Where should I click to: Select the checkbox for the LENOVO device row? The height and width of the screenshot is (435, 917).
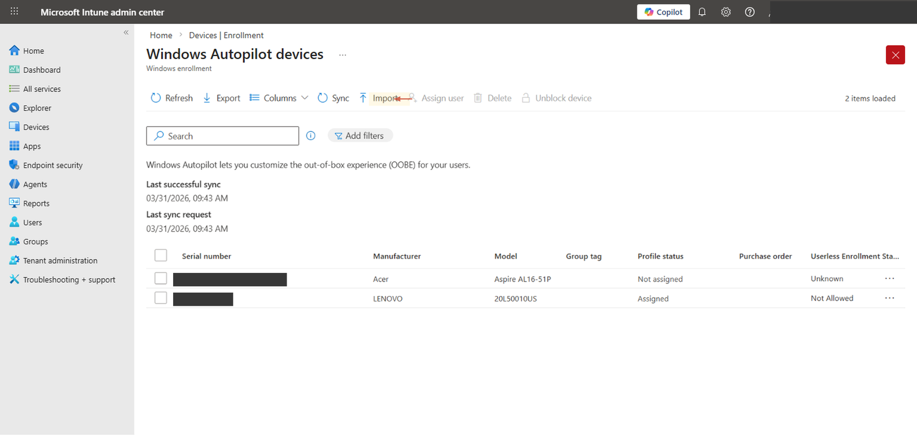click(160, 297)
